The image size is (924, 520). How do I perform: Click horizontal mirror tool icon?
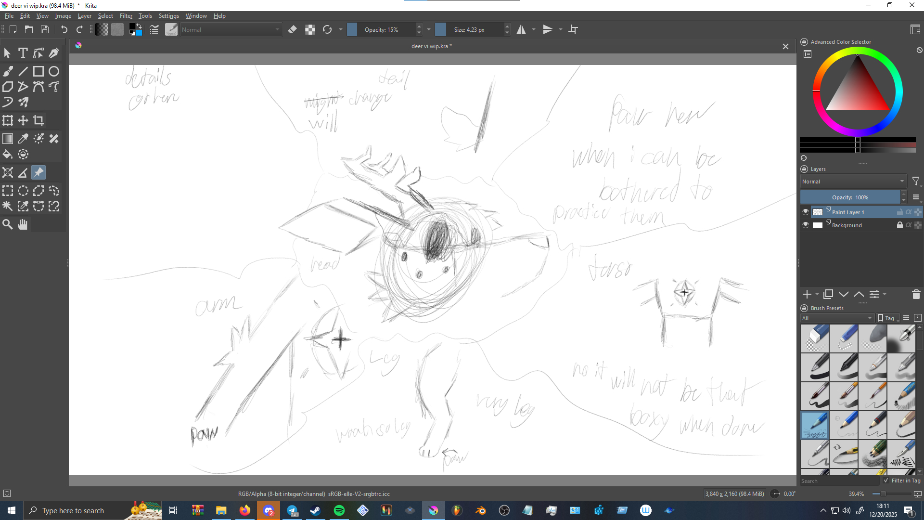click(x=521, y=29)
